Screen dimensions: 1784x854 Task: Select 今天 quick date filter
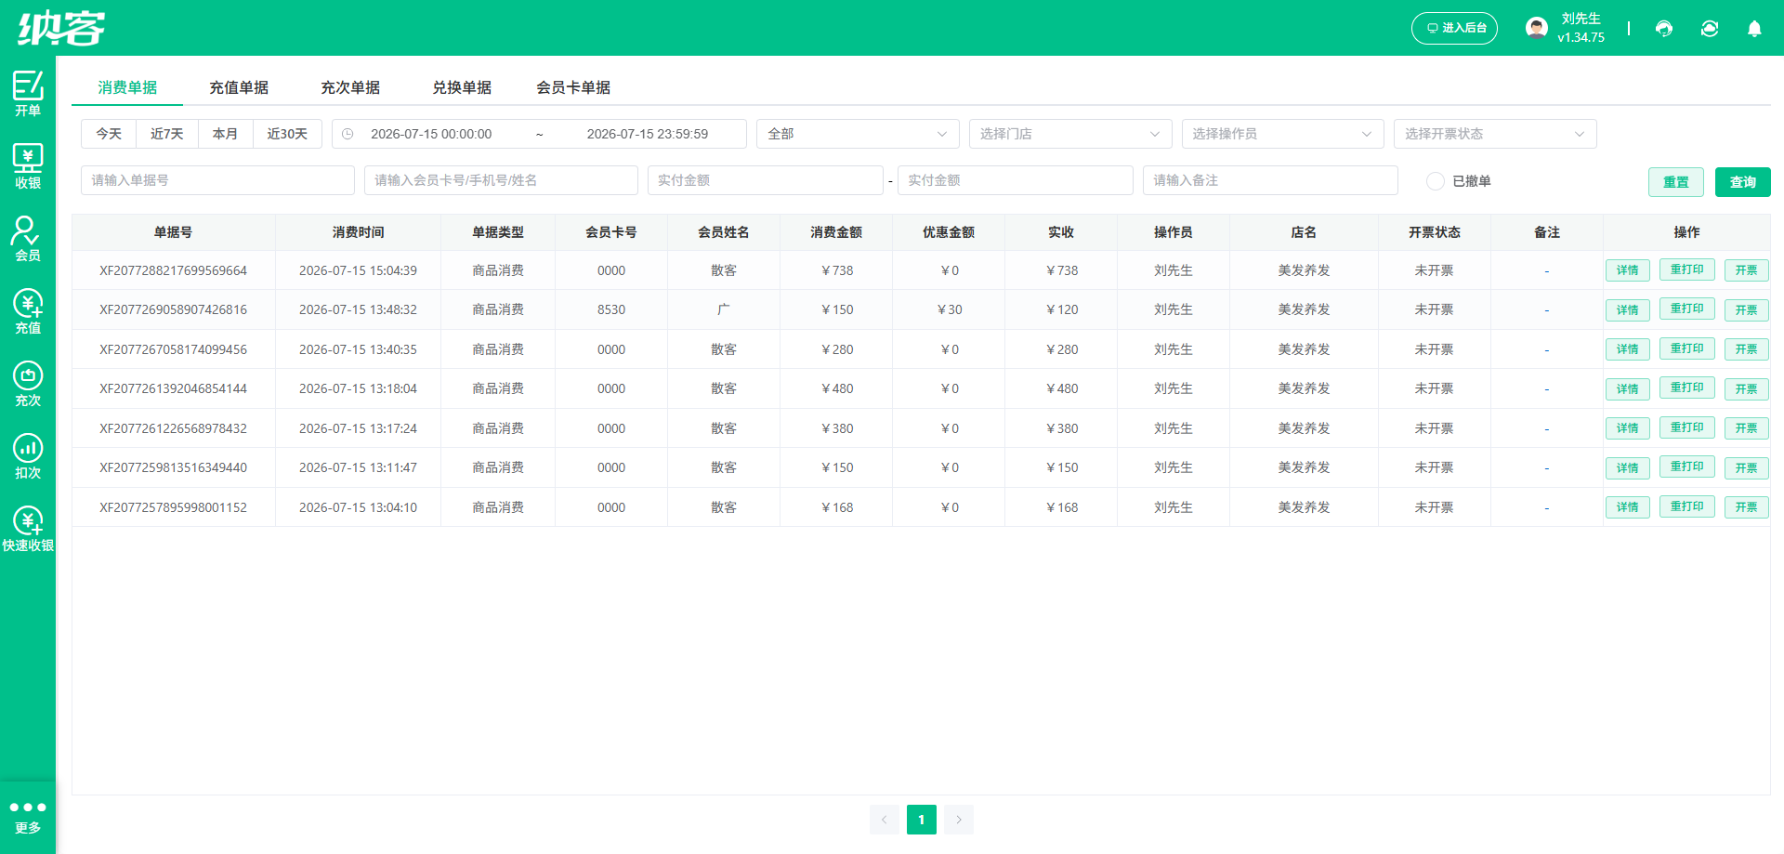click(x=109, y=134)
